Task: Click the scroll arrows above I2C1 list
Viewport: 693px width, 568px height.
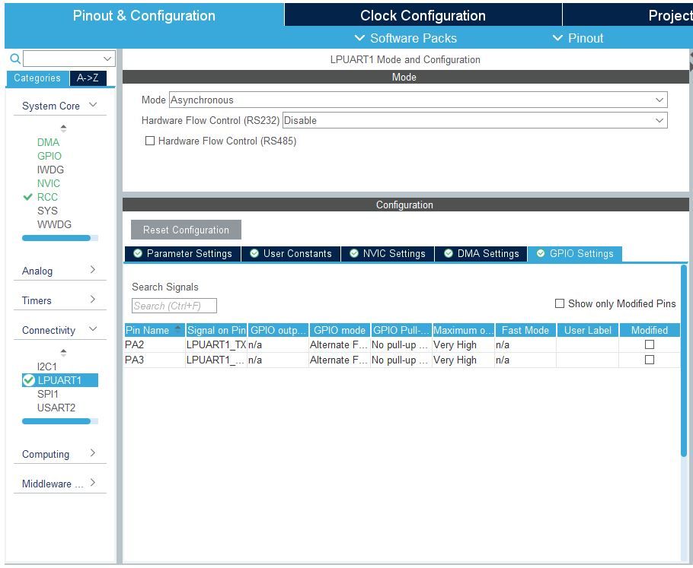Action: tap(64, 353)
